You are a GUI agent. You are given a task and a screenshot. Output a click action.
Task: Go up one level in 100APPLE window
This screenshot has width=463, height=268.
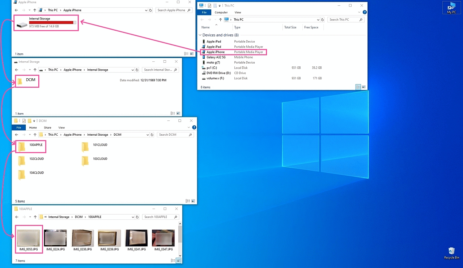tap(35, 217)
